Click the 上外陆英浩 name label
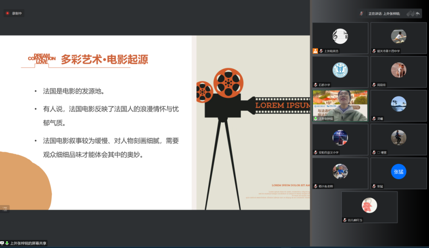Screen dimensions: 429x248 coord(331,51)
